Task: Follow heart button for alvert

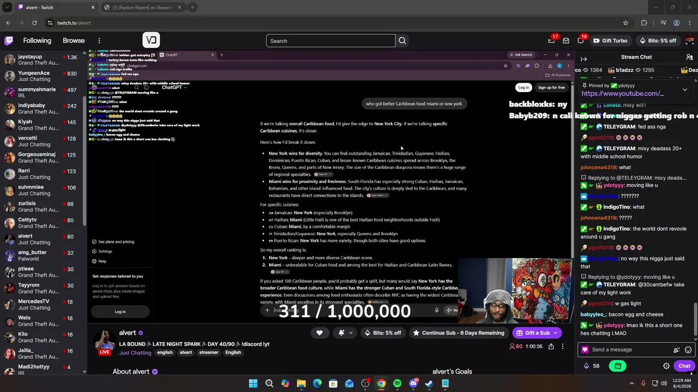Action: 320,333
